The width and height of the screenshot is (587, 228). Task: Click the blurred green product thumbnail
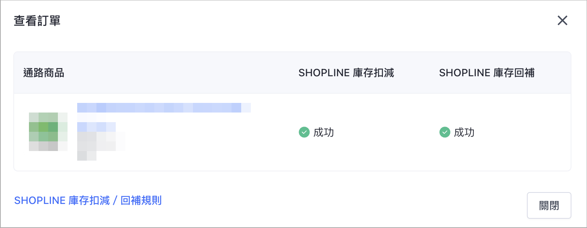tap(48, 132)
